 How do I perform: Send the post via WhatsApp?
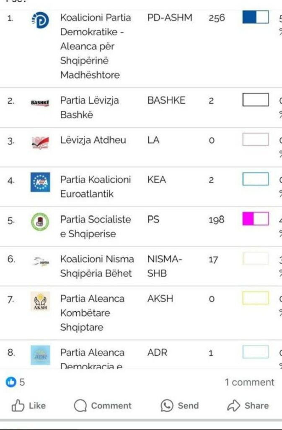pos(180,406)
